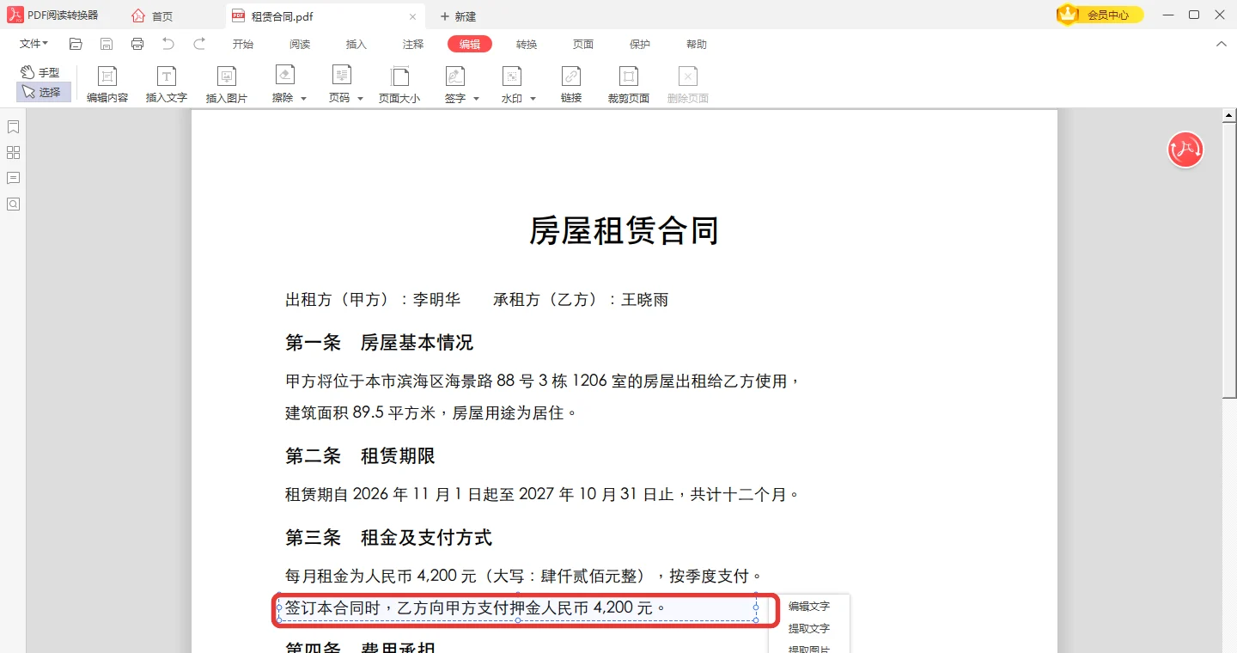Open the 保护 ribbon tab
The image size is (1237, 653).
640,44
